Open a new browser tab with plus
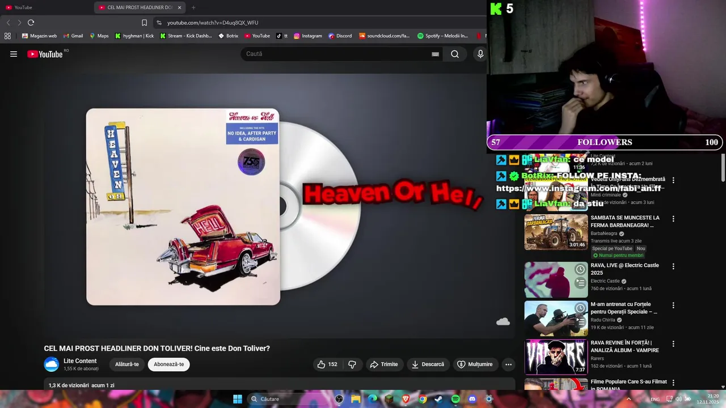The image size is (726, 408). tap(193, 7)
